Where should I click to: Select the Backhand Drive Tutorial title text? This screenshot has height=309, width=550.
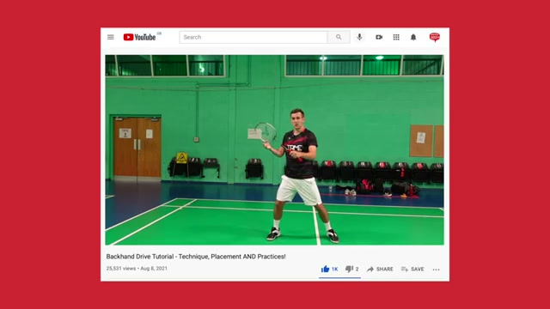196,257
